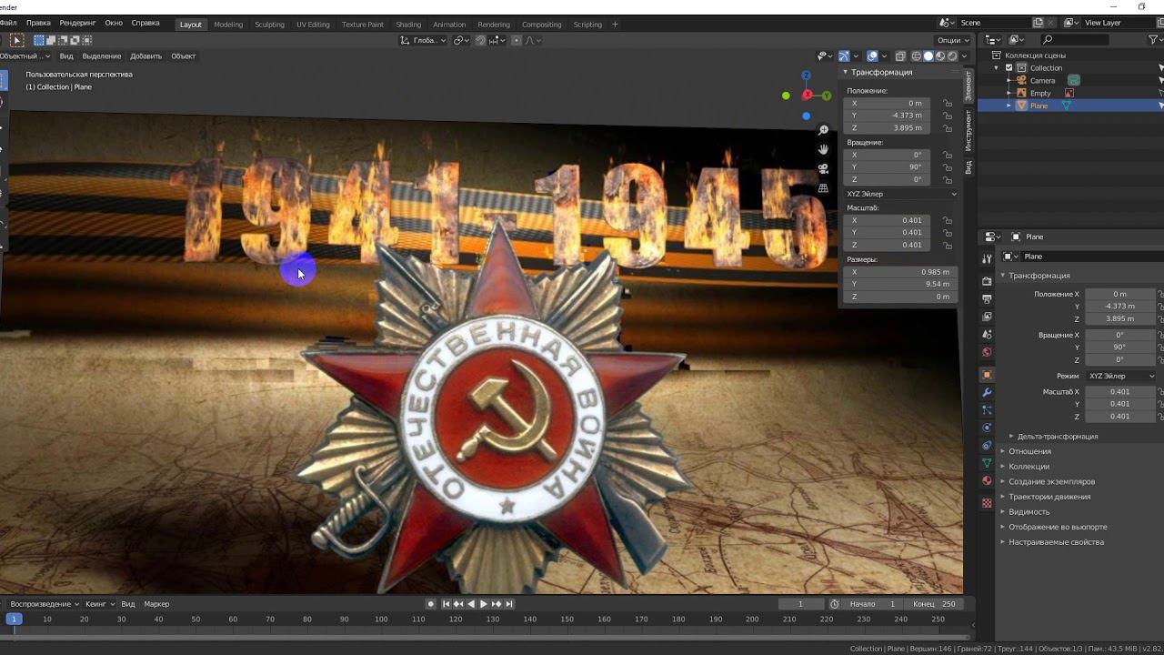Open the Правка menu
Screen dimensions: 1164x655
click(38, 23)
